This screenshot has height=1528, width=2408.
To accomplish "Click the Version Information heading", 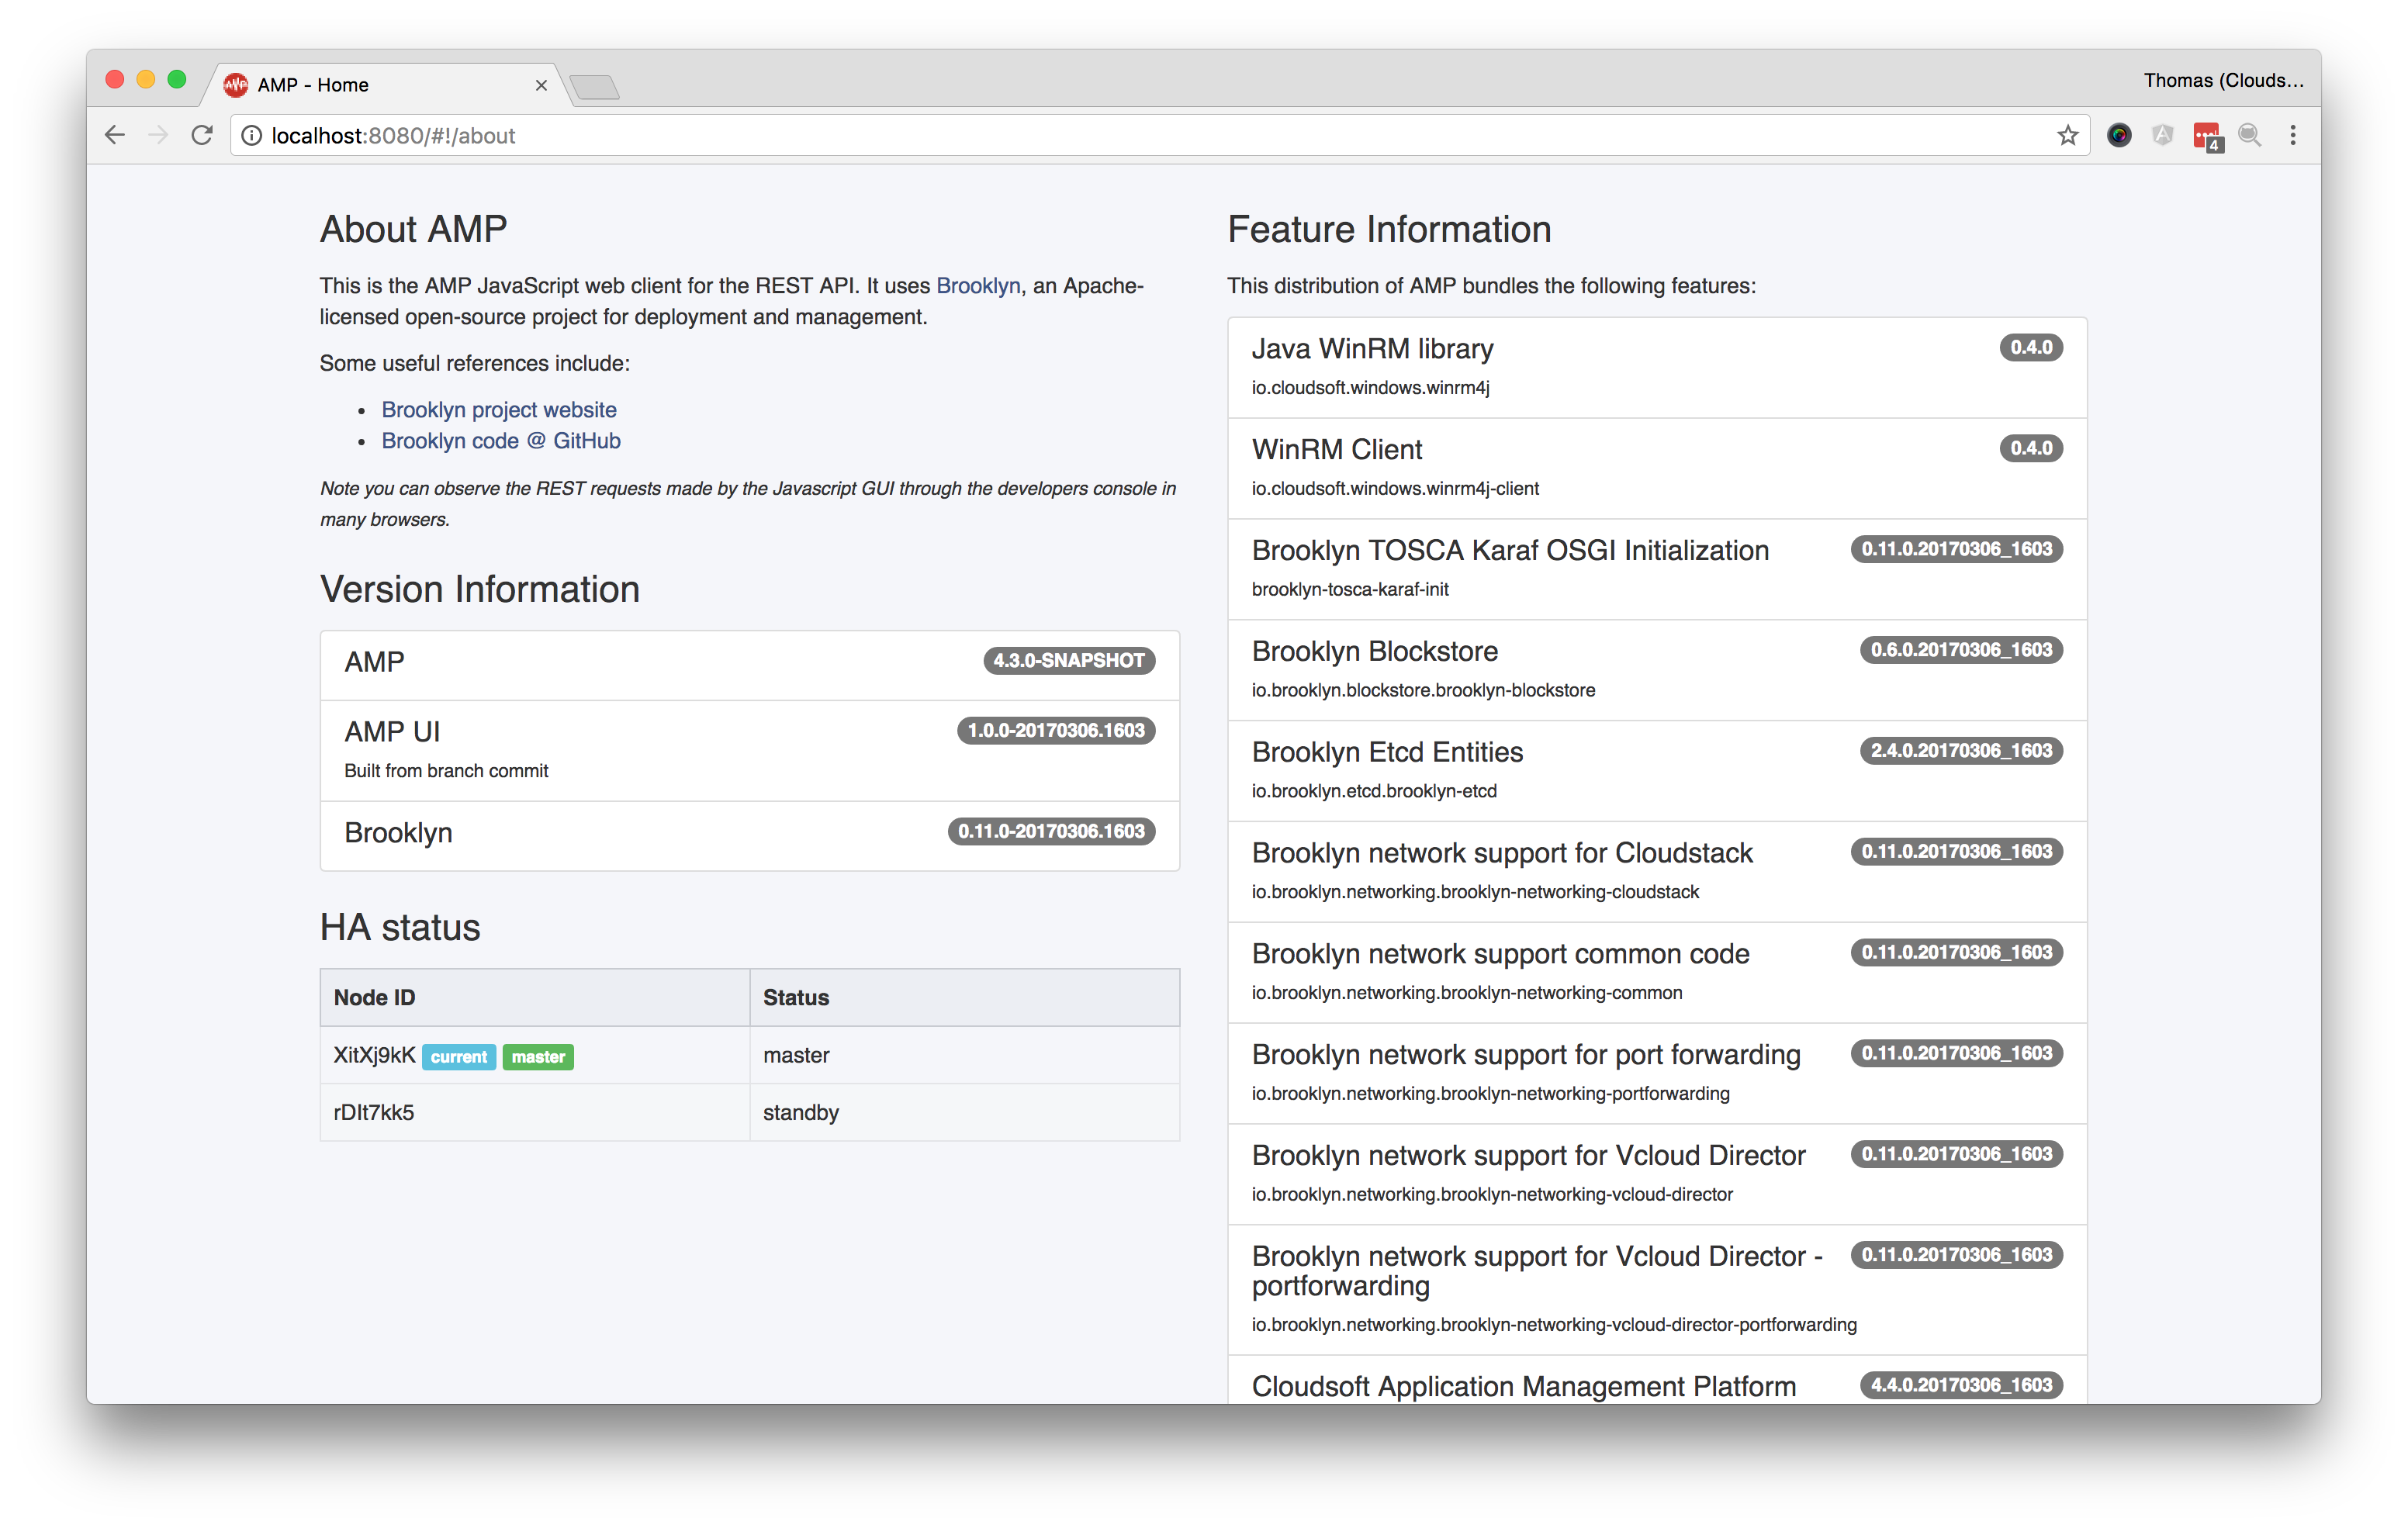I will (480, 590).
